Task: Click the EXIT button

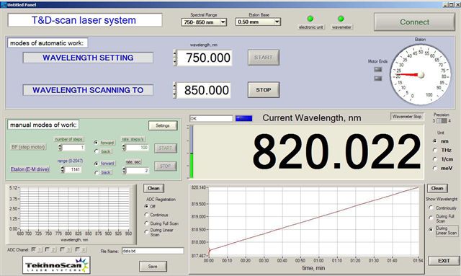Action: pos(444,261)
